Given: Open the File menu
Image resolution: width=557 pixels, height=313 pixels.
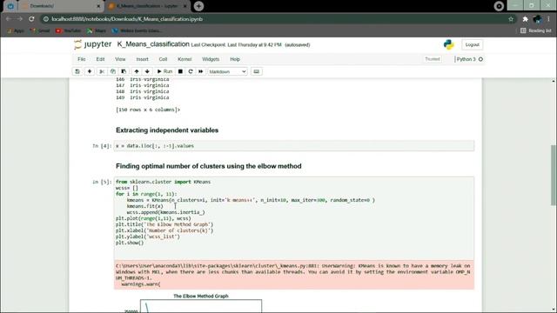Looking at the screenshot, I should click(81, 59).
